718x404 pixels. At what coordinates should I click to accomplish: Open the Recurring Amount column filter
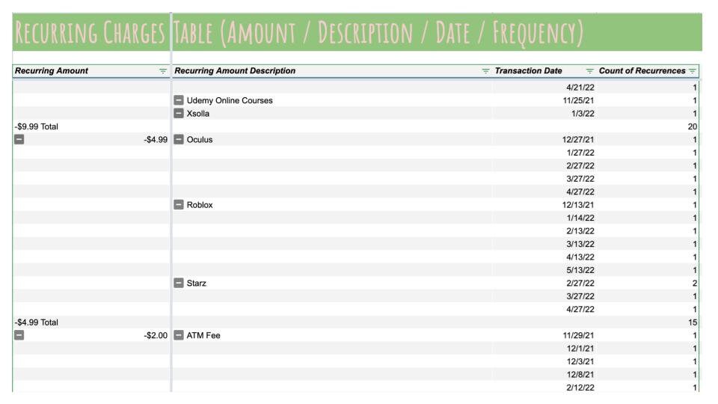tap(162, 71)
